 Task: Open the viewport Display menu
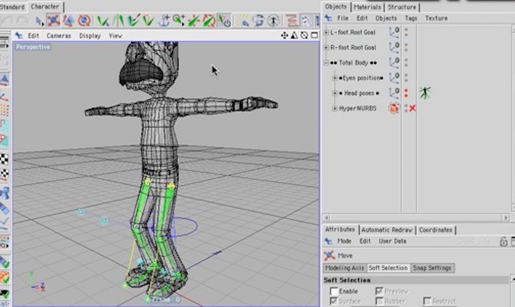click(x=90, y=35)
